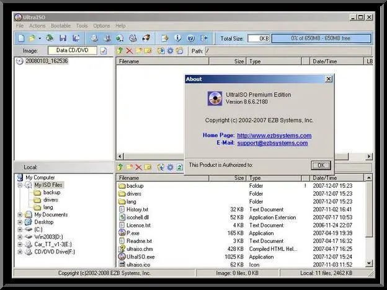Click gear Properties icon in image pane toolbar
Image resolution: width=387 pixels, height=290 pixels.
click(171, 51)
